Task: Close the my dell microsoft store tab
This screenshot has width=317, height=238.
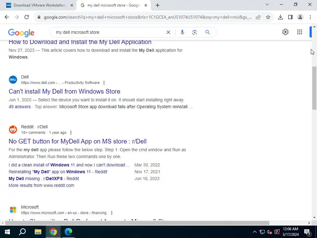Action: (146, 6)
